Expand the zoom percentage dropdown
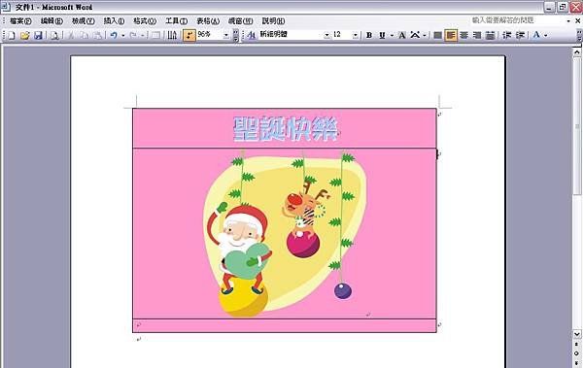 tap(226, 35)
